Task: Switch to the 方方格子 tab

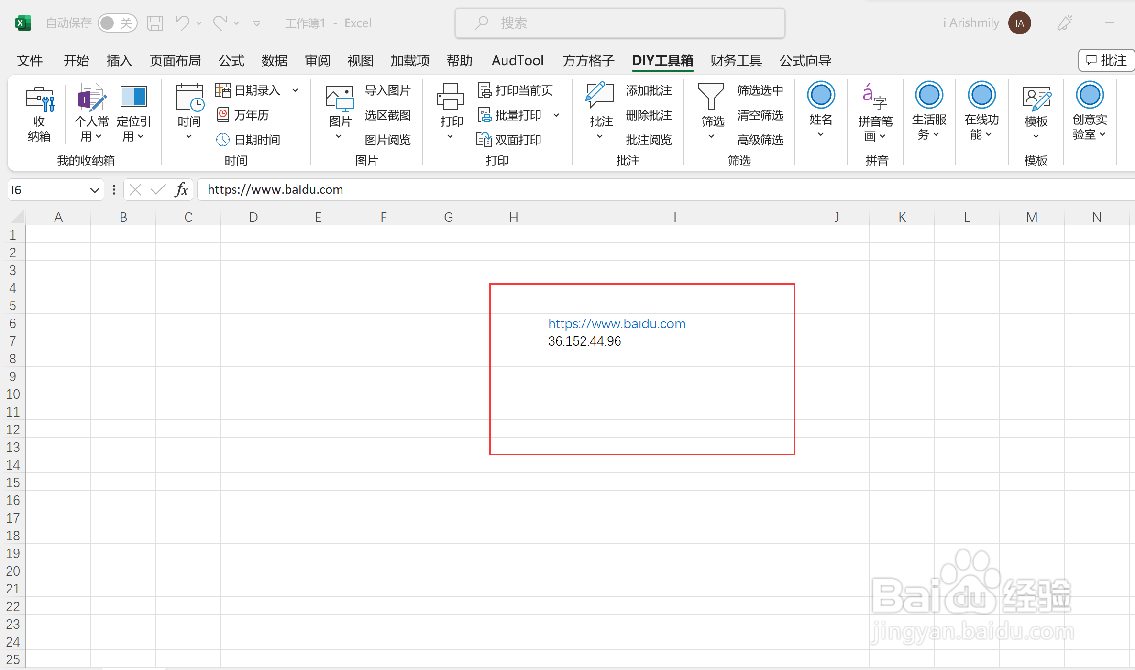Action: point(588,61)
